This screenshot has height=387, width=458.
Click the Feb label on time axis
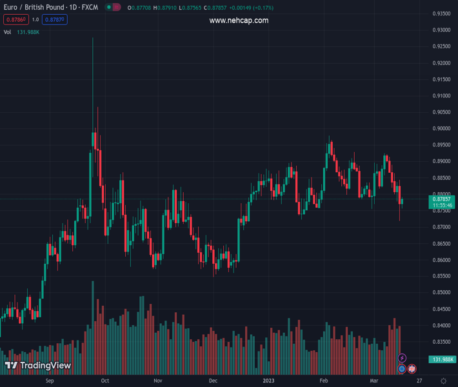coord(324,381)
